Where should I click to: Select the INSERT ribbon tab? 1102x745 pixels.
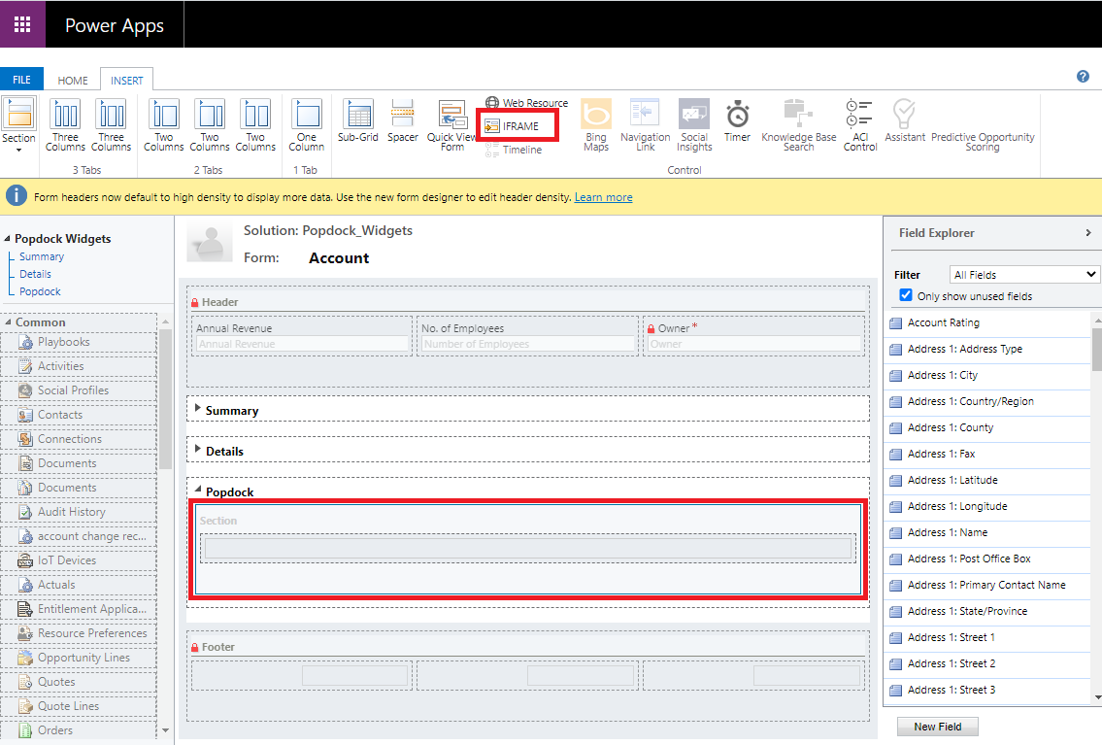point(126,80)
